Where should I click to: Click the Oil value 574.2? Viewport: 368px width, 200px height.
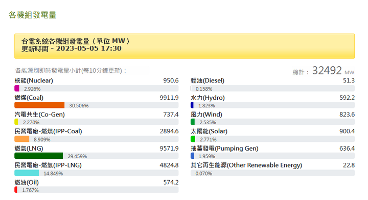[x=171, y=182]
